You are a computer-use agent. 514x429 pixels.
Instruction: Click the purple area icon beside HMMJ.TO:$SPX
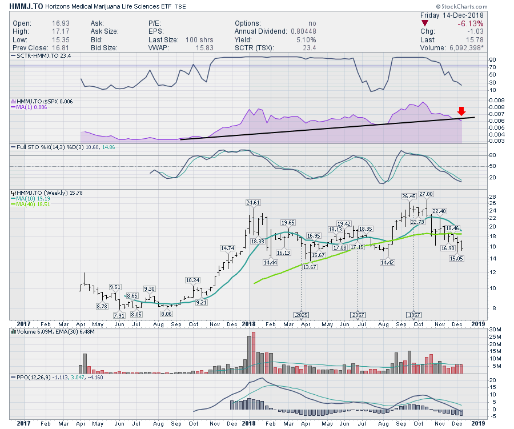click(x=13, y=102)
